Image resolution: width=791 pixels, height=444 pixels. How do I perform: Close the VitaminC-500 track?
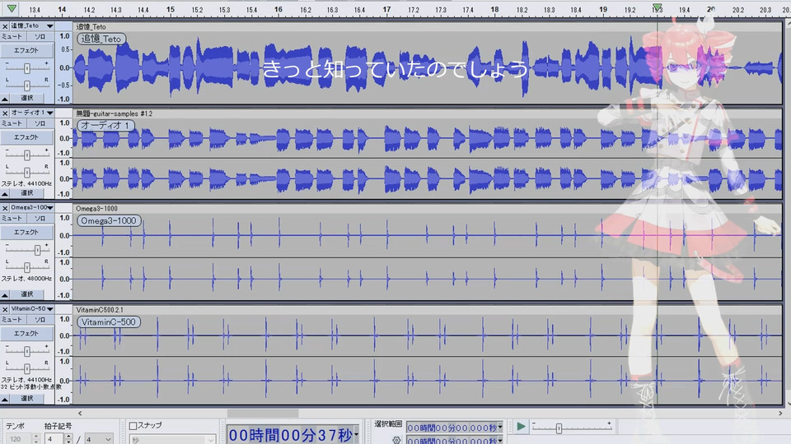point(5,309)
